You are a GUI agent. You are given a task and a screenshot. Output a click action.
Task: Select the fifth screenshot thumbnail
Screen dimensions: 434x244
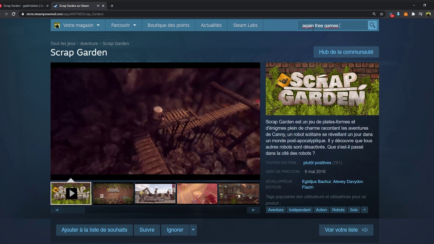click(x=239, y=194)
